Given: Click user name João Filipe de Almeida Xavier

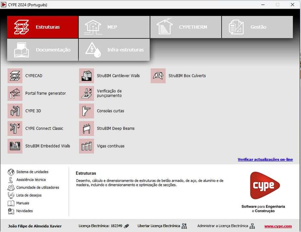Looking at the screenshot, I should click(35, 226).
